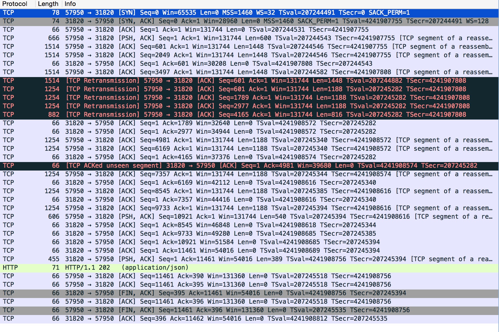This screenshot has width=499, height=332.
Task: Select the PSH, ACK packet with Len=600
Action: click(x=170, y=38)
